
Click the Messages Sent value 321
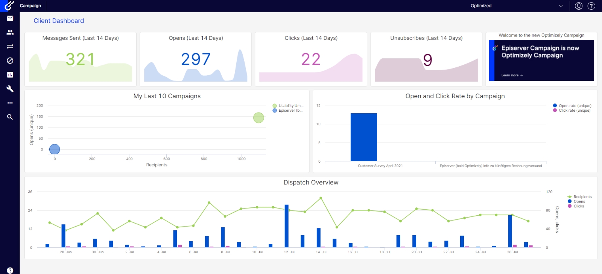pos(80,59)
